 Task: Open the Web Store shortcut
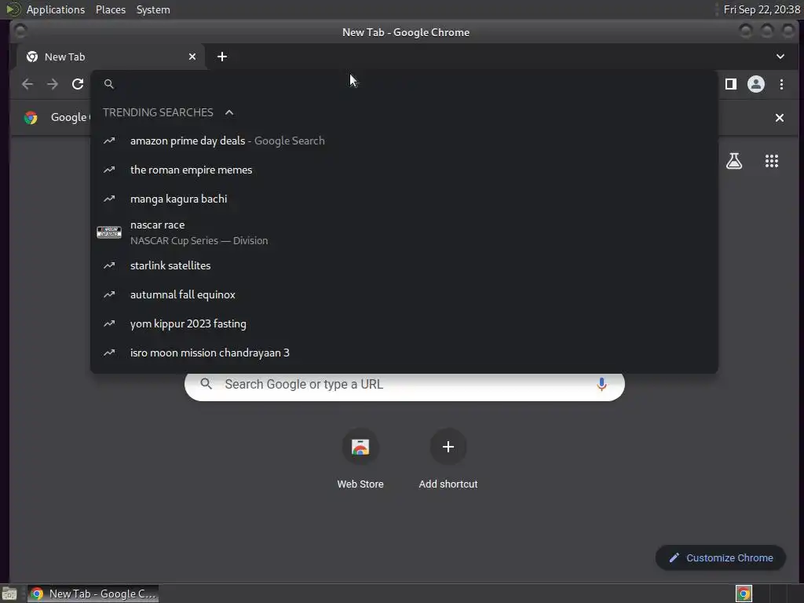[x=360, y=459]
